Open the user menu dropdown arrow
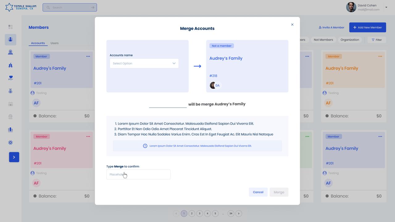Image resolution: width=395 pixels, height=222 pixels. (x=386, y=7)
